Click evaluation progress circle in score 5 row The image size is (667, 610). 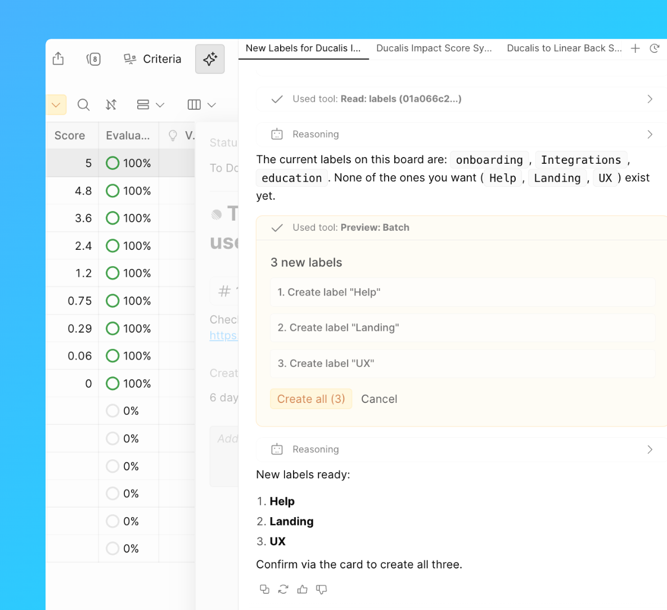click(x=112, y=163)
